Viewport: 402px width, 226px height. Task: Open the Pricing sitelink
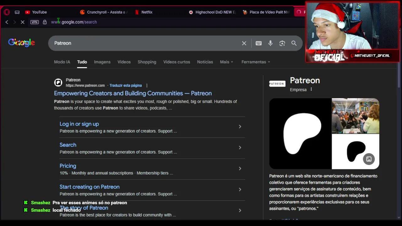(68, 166)
